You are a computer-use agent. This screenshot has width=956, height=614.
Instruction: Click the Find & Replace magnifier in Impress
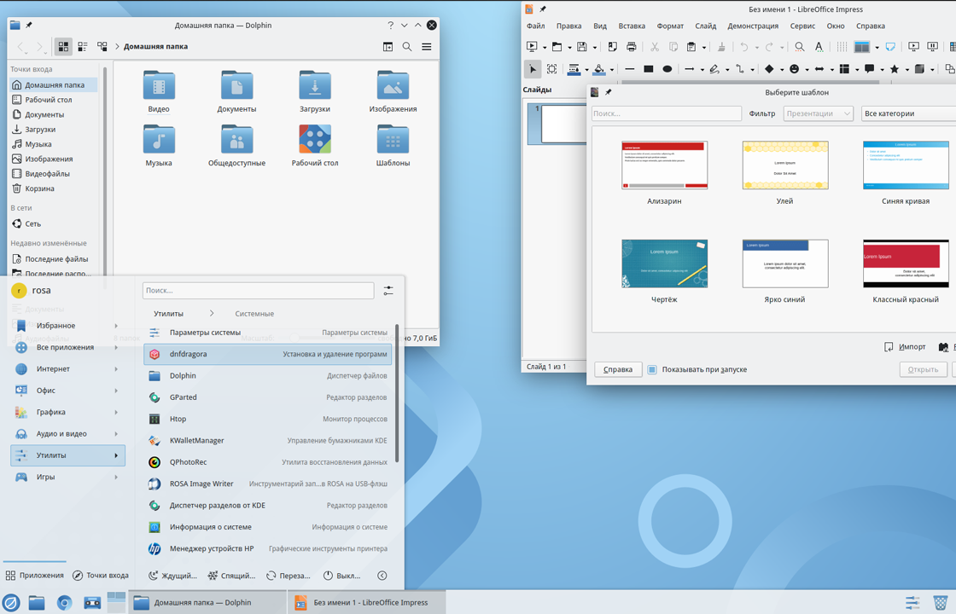pyautogui.click(x=799, y=47)
